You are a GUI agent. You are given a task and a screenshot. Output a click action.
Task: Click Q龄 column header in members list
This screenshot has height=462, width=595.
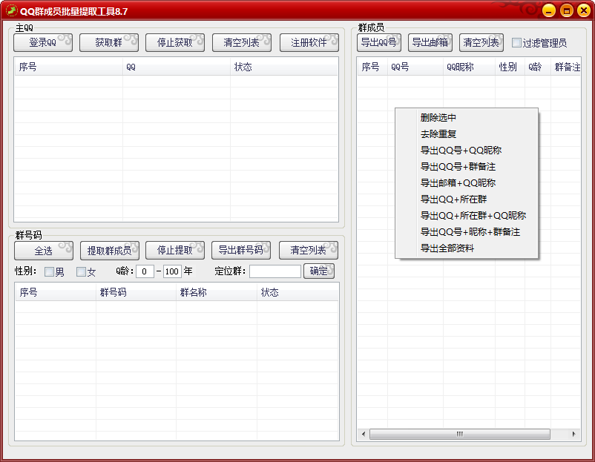(538, 67)
